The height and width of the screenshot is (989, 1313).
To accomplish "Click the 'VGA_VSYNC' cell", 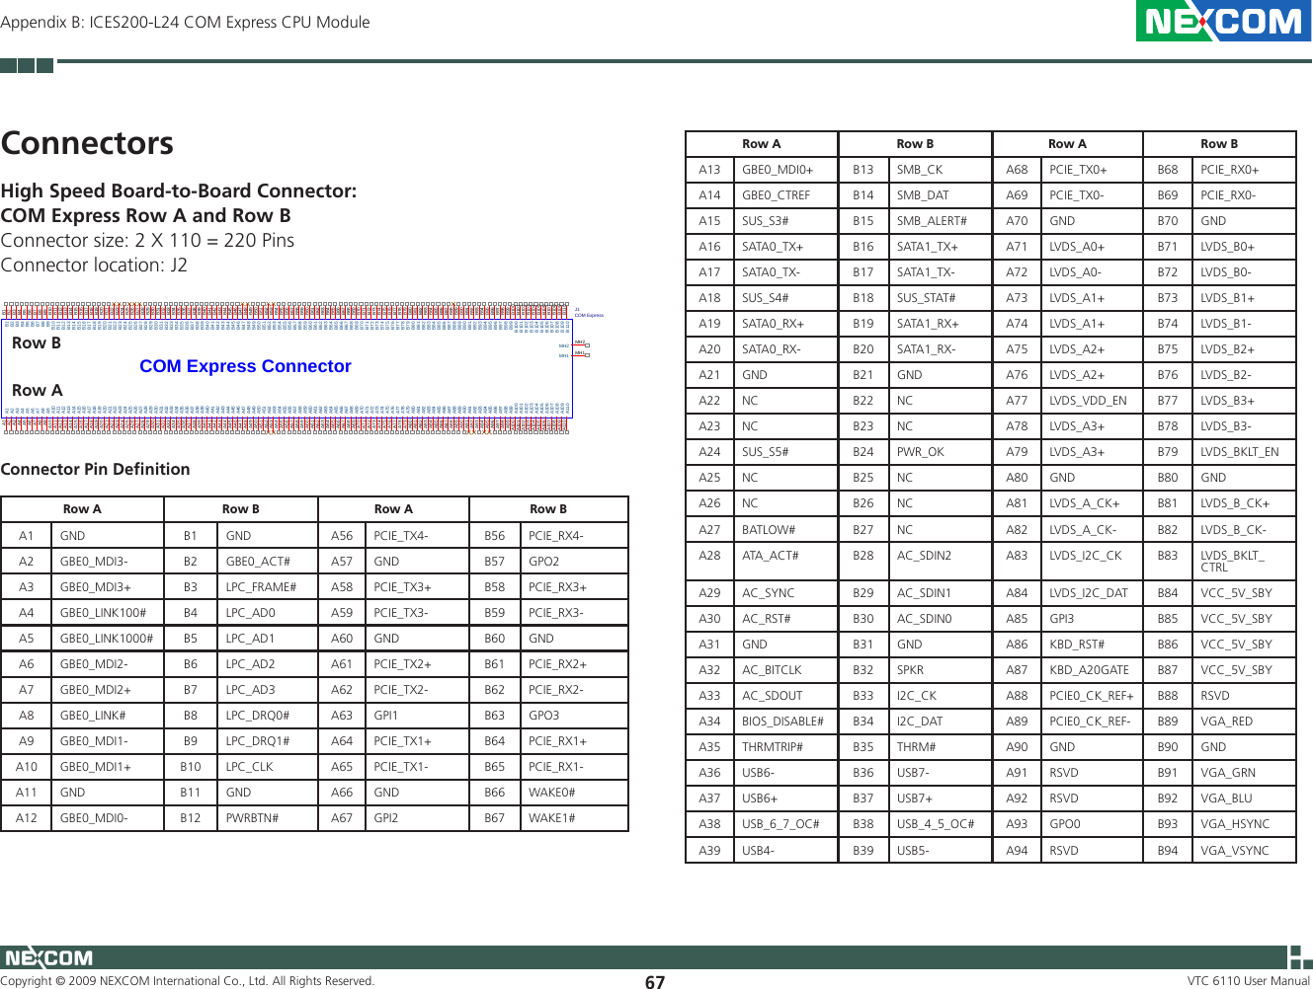I will 1244,850.
